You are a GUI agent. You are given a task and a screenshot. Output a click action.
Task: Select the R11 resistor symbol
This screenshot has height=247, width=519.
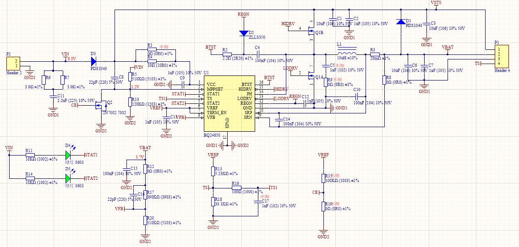pos(30,155)
